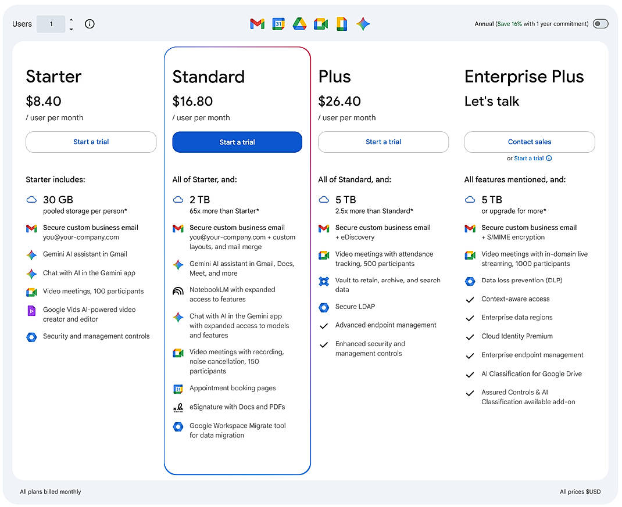Click Admin icon beside Data loss prevention

(x=470, y=281)
